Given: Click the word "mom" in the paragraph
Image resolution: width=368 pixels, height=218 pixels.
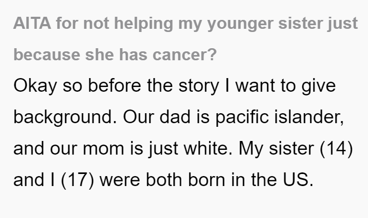Looking at the screenshot, I should tap(103, 149).
